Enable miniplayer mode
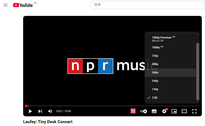Screen dimensions: 205x126 click(174, 111)
